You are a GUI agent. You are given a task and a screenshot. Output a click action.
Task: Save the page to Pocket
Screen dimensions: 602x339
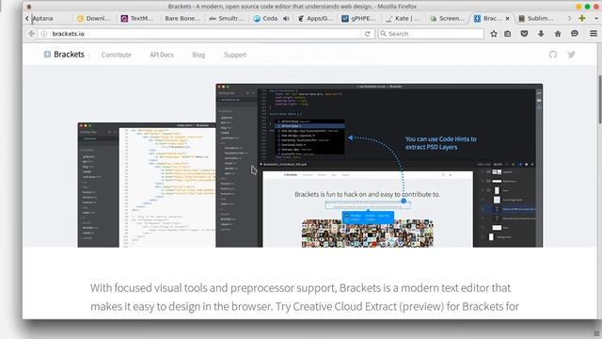click(x=524, y=34)
